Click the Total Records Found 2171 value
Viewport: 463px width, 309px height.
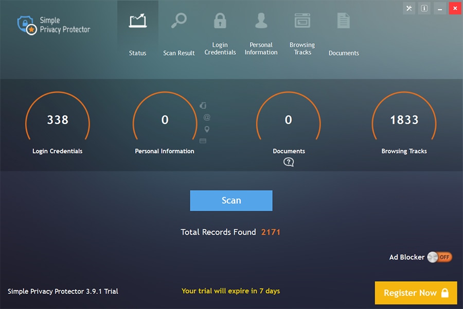click(271, 232)
